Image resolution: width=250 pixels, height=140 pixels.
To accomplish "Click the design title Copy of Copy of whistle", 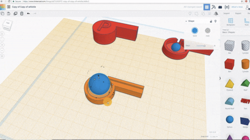I will coord(24,7).
